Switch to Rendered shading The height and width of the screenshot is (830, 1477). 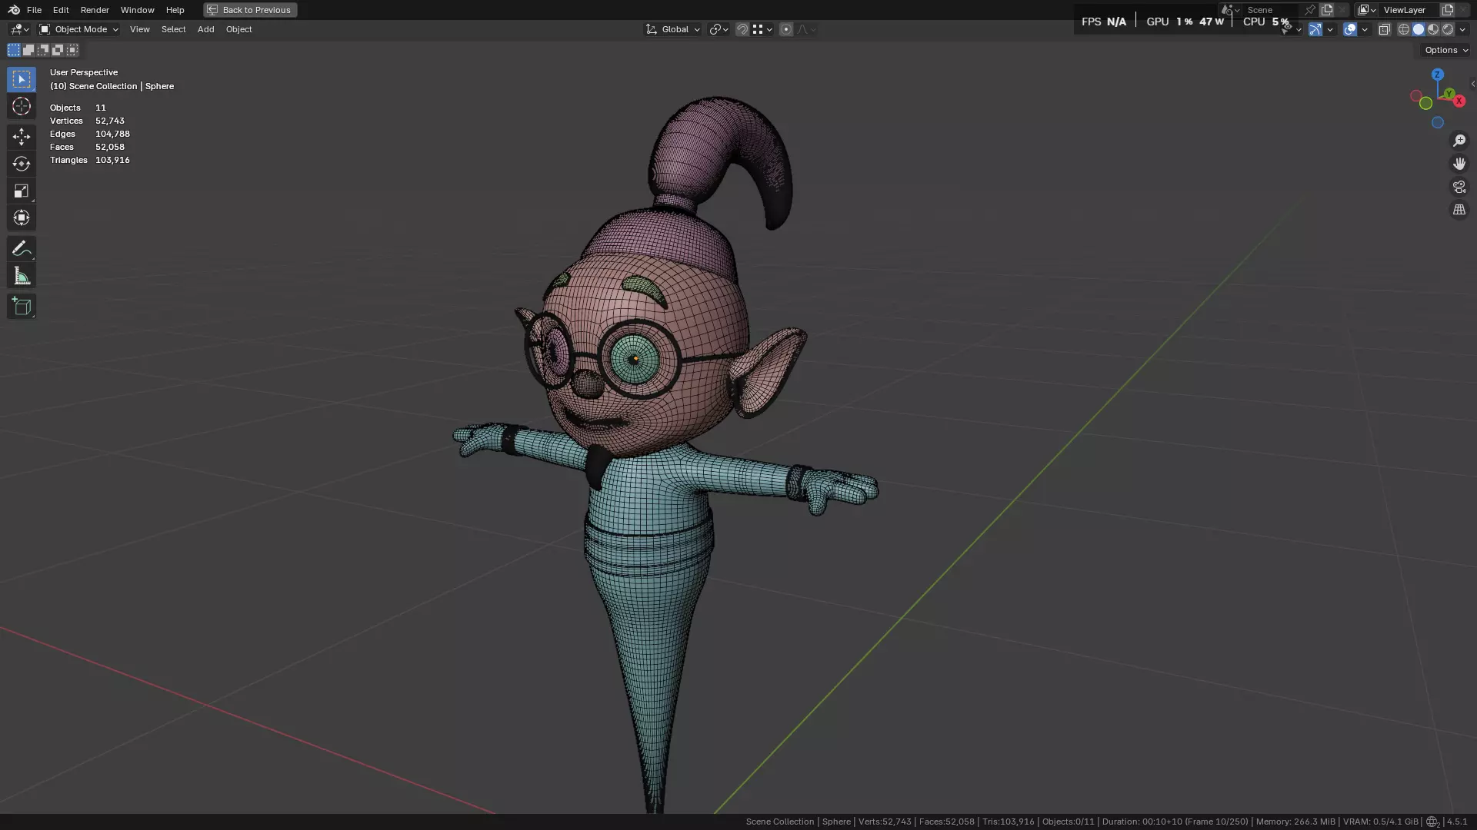(x=1448, y=29)
